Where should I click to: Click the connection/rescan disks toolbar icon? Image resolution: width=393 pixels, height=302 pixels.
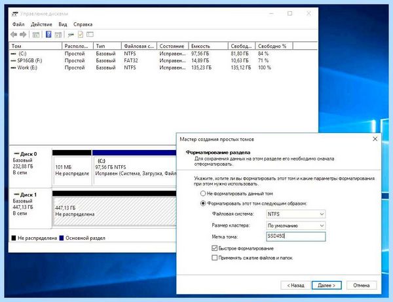pos(71,35)
